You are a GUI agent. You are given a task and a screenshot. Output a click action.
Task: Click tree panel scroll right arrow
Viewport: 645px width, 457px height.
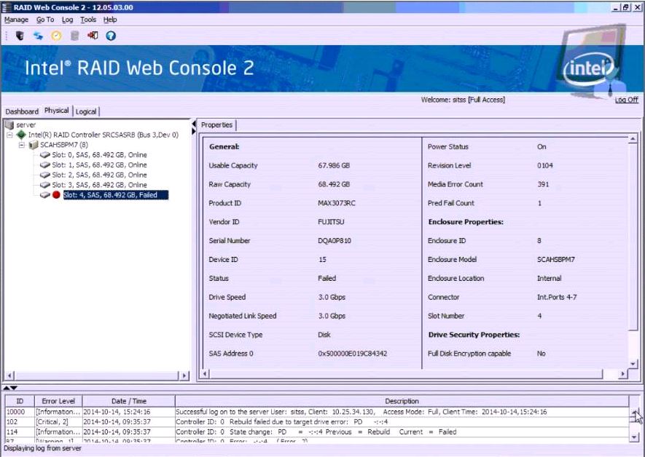click(184, 375)
